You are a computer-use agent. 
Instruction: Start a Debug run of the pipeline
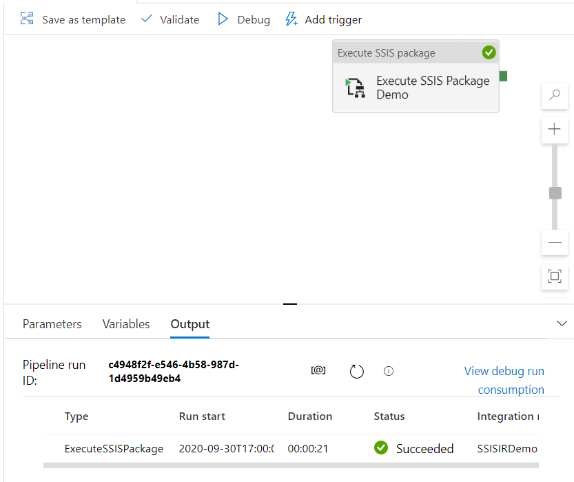tap(243, 19)
